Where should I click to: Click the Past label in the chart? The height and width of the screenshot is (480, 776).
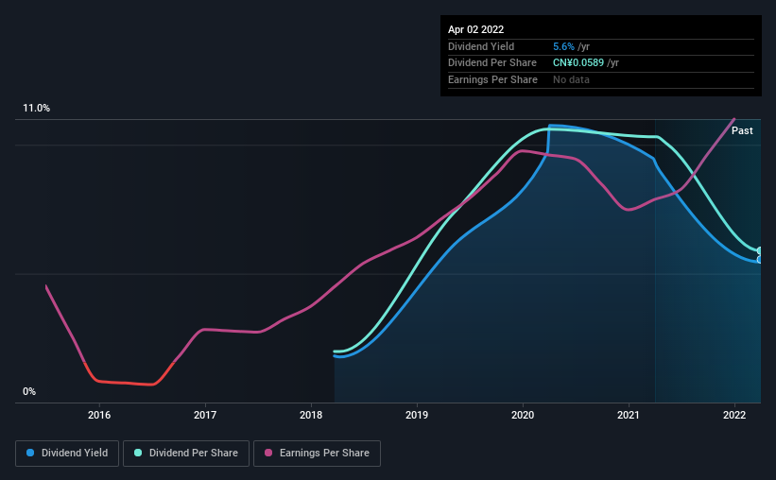742,130
